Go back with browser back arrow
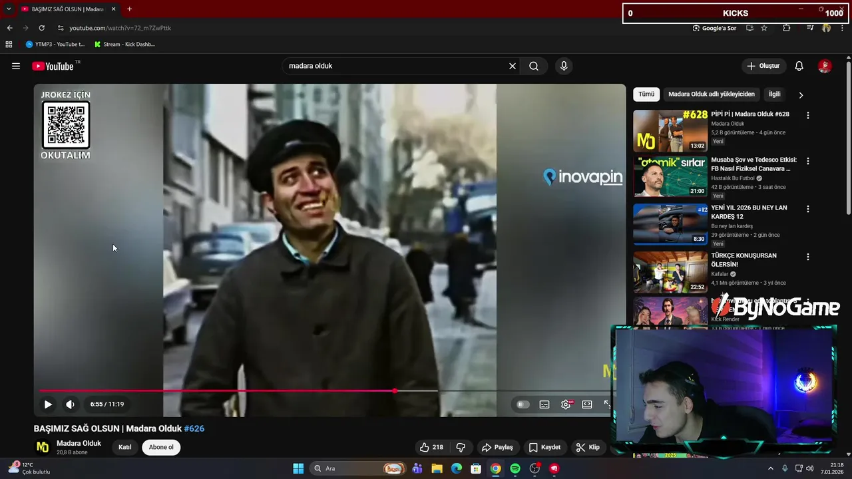852x479 pixels. click(x=9, y=28)
